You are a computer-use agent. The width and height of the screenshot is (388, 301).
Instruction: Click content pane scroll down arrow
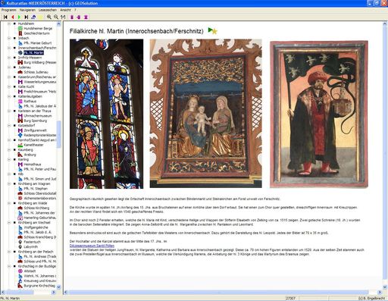tap(385, 287)
